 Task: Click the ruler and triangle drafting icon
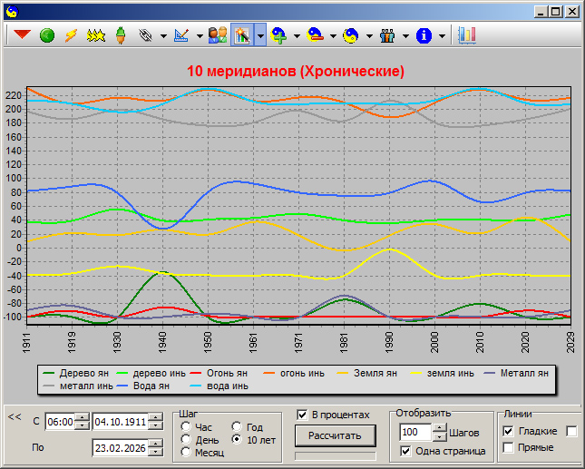click(180, 35)
